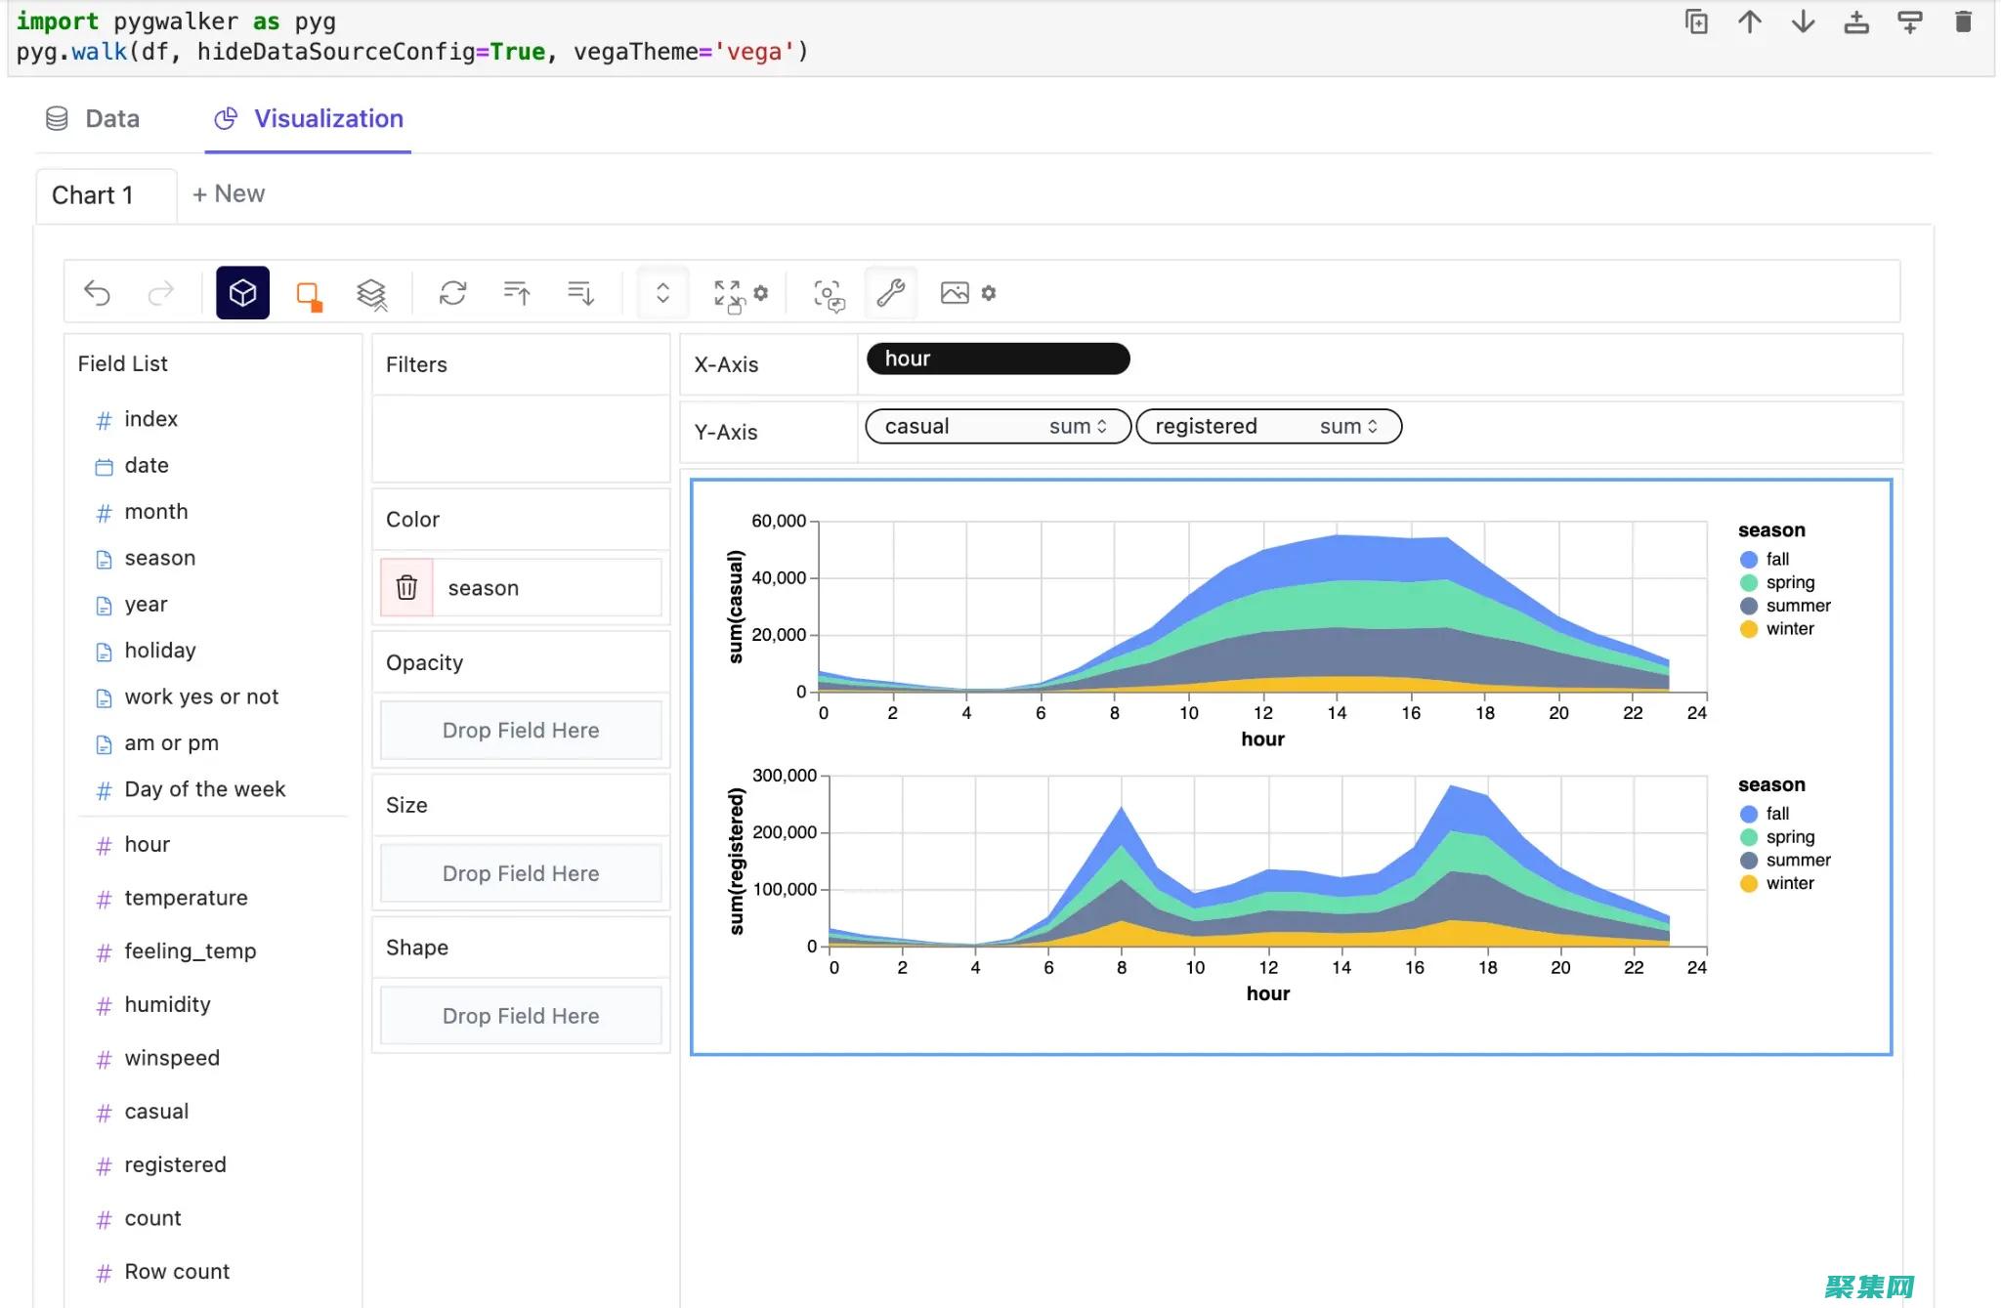Screen dimensions: 2001x1308
Task: Click the filter rows left icon
Action: (x=515, y=290)
